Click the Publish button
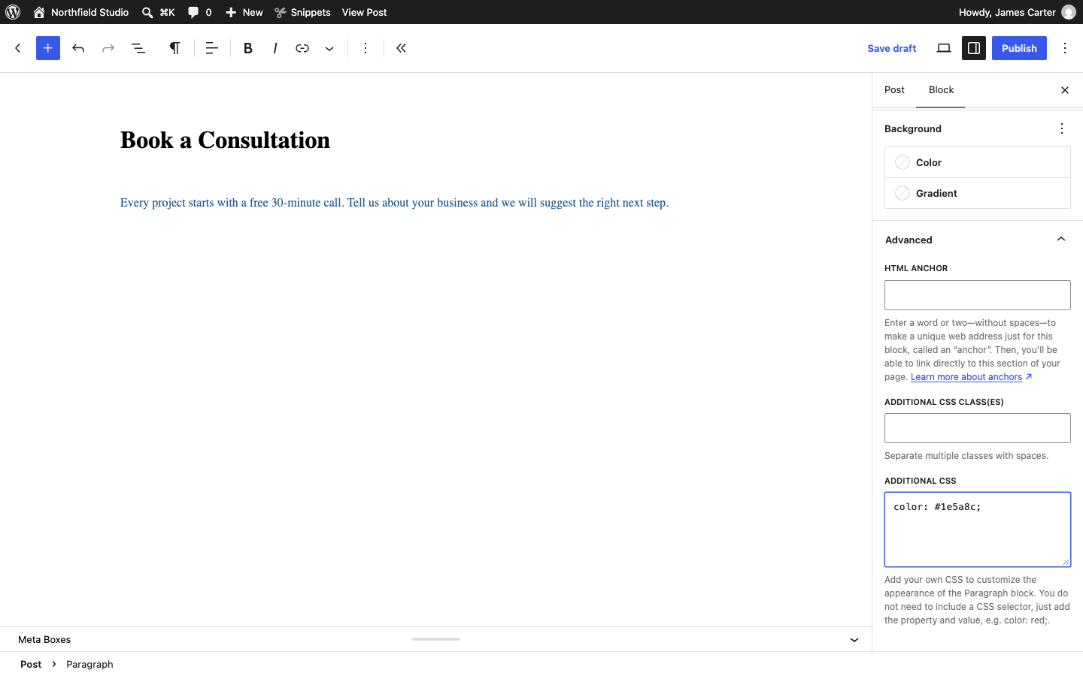This screenshot has height=676, width=1083. 1019,48
